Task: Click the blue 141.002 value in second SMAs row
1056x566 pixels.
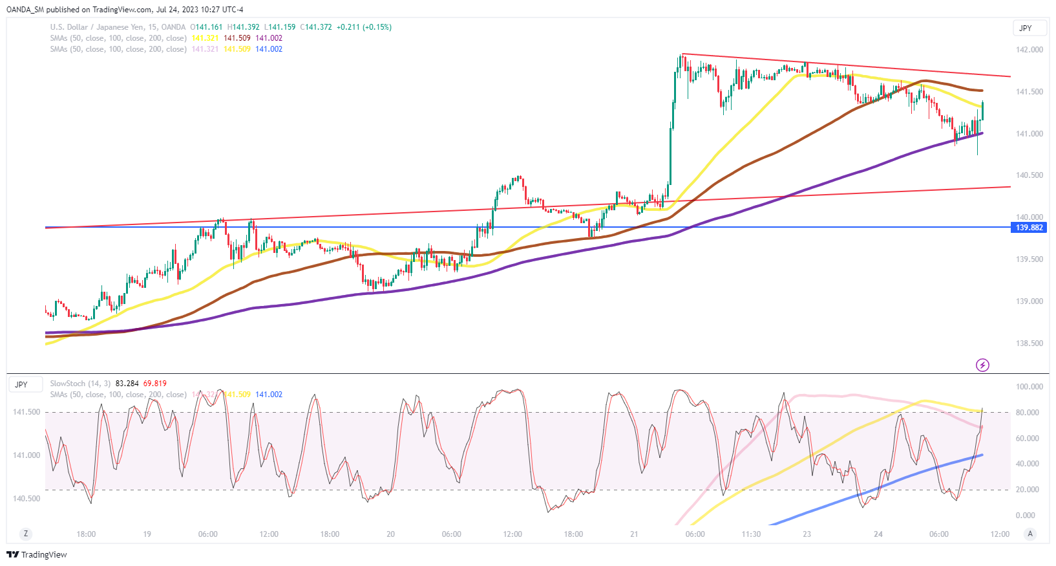Action: (x=269, y=49)
